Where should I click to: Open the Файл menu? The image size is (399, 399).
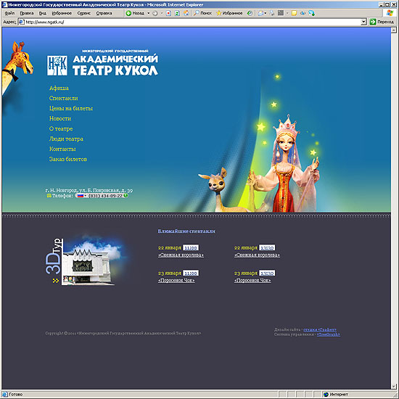(9, 13)
